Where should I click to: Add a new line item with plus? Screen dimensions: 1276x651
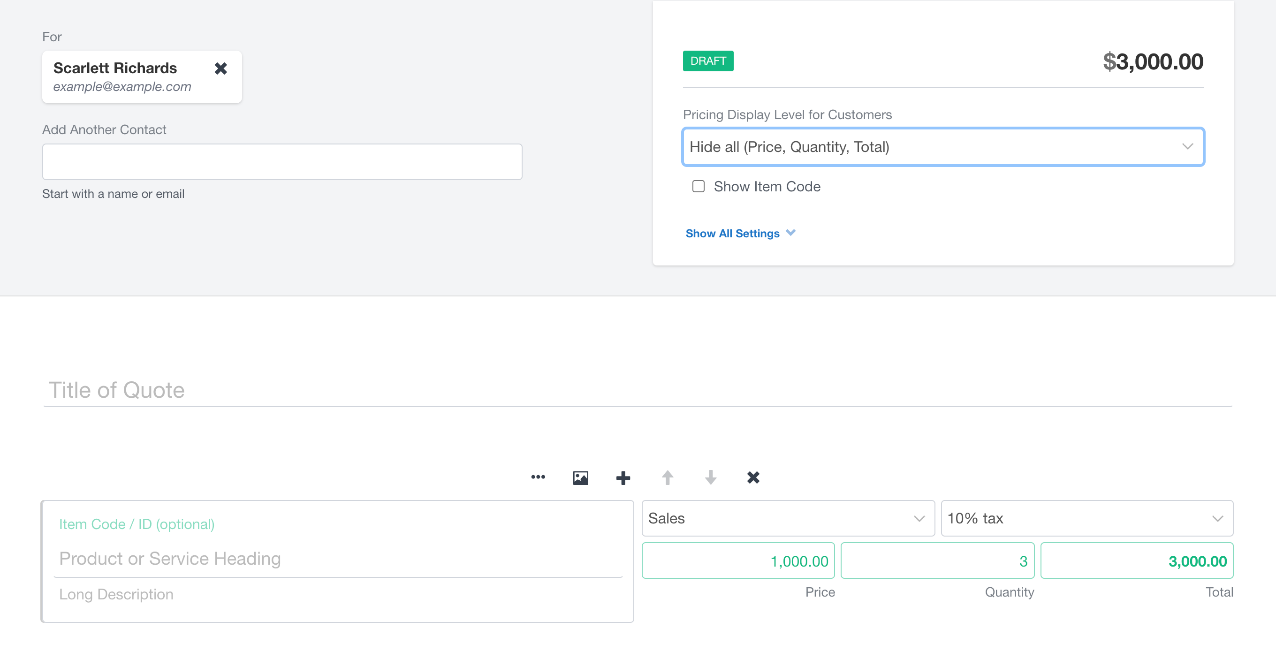click(623, 478)
